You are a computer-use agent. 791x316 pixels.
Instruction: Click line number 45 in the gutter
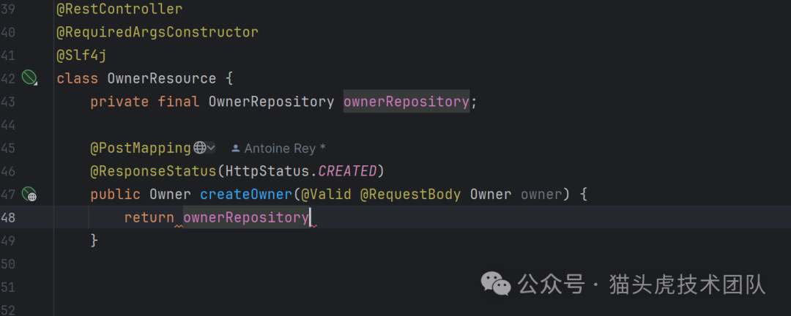[9, 148]
